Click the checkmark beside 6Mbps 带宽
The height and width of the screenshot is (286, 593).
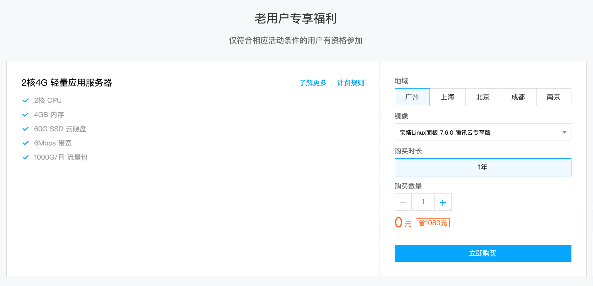(x=25, y=143)
